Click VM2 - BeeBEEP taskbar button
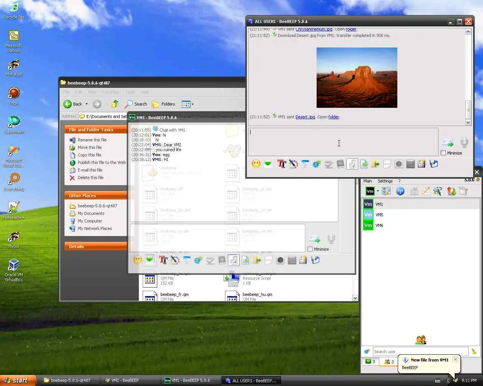Image resolution: width=483 pixels, height=386 pixels. click(131, 381)
